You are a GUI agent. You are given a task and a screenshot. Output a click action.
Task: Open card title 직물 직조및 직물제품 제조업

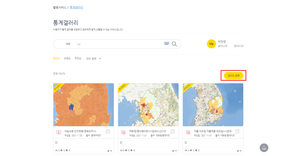click(x=213, y=131)
